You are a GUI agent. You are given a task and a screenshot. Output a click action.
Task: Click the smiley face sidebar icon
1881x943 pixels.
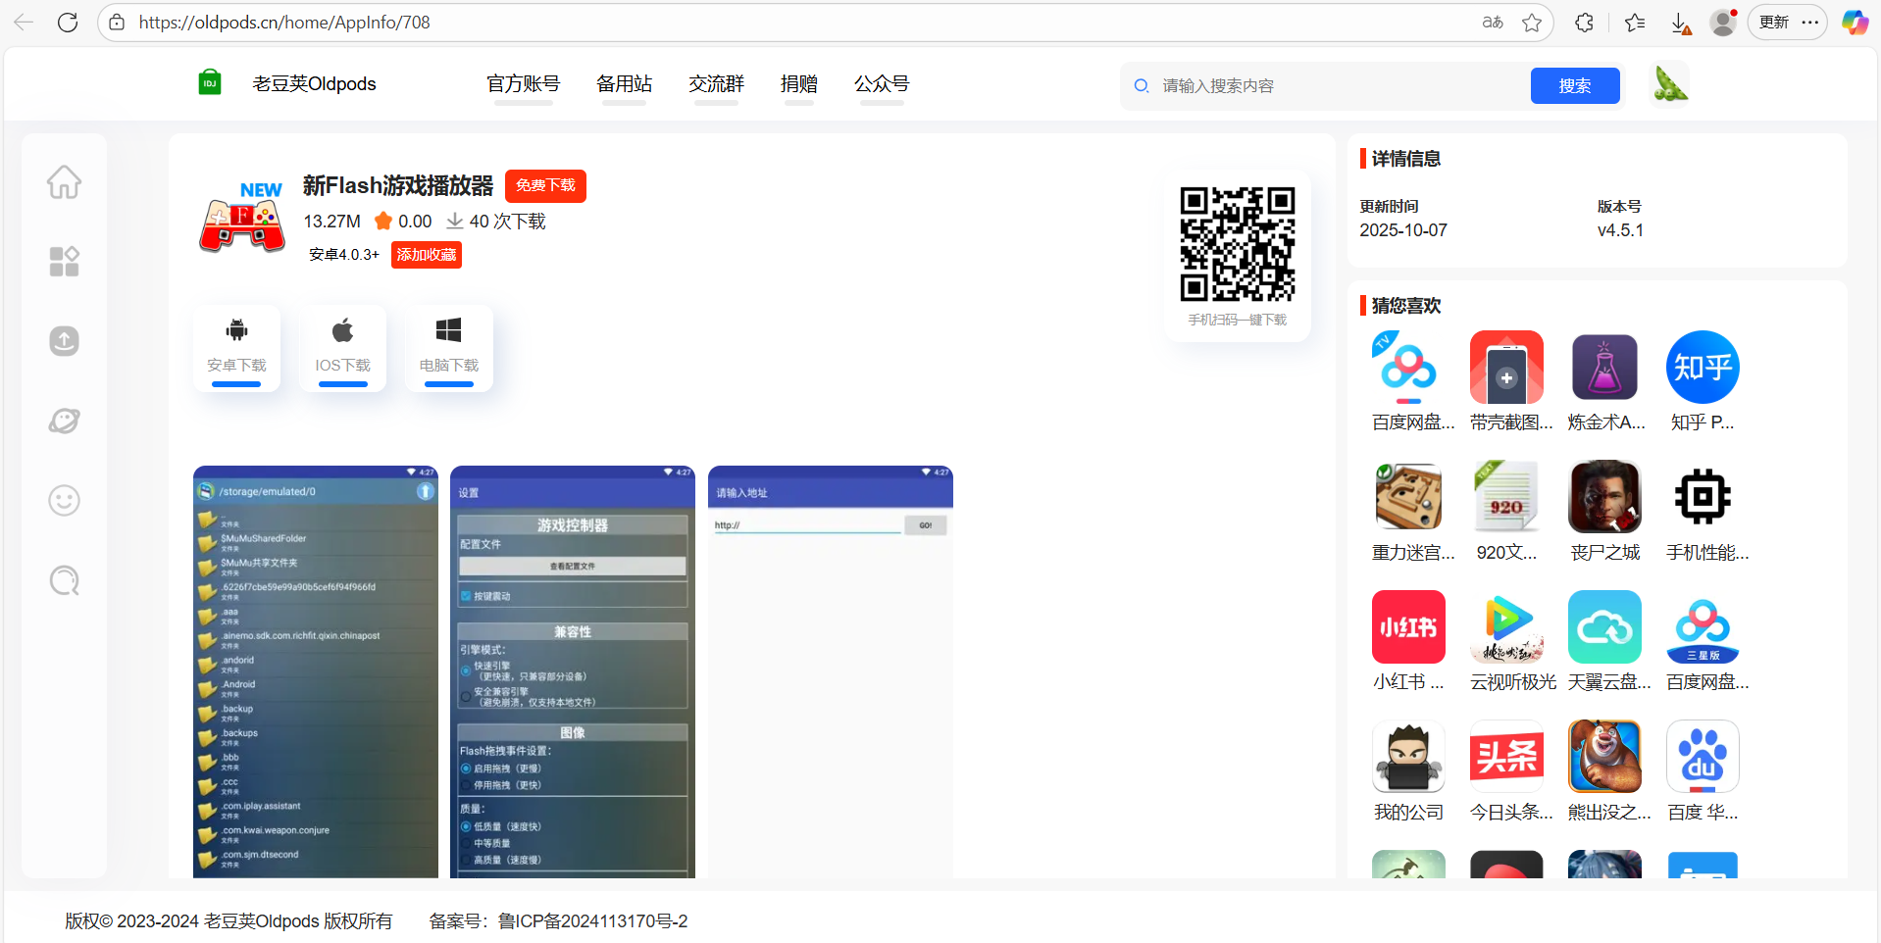pyautogui.click(x=65, y=501)
